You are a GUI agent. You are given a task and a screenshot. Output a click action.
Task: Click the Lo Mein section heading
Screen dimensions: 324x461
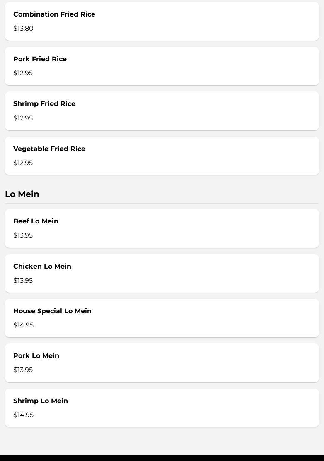pos(22,194)
